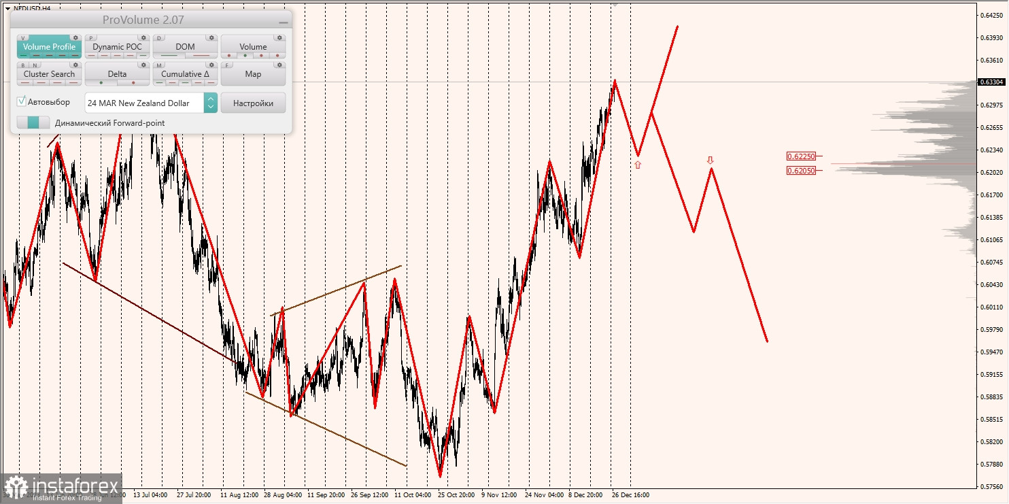
Task: Activate Cluster Search indicator
Action: tap(49, 74)
